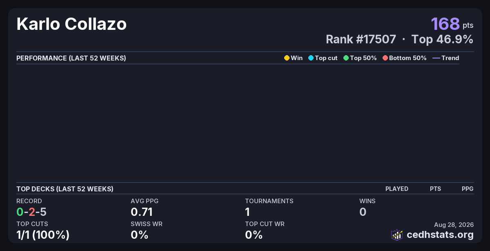This screenshot has height=251, width=490.
Task: Click the cedhstats.org logo icon
Action: (x=397, y=235)
